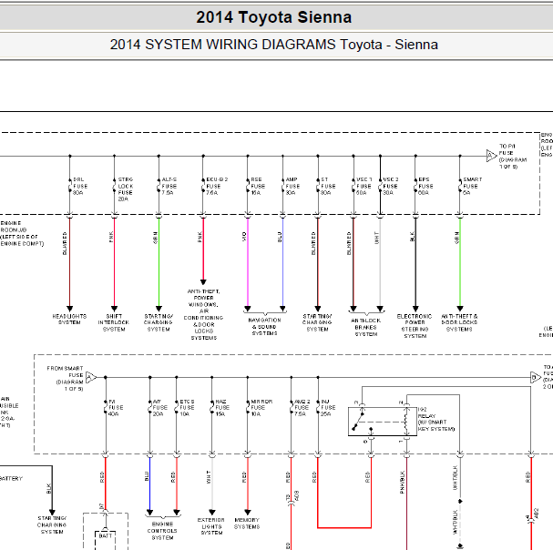Select the VSC 1 FUSE 50A label

364,186
